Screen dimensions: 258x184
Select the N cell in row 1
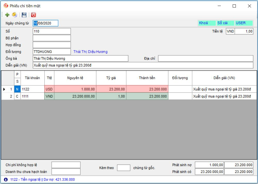(17, 89)
